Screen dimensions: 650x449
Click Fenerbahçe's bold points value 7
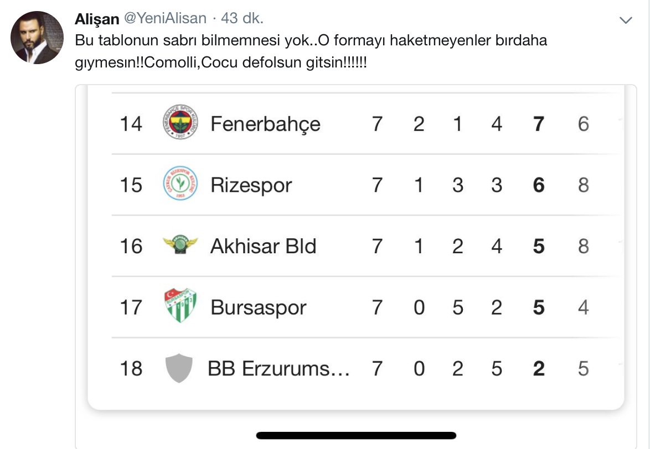click(538, 123)
